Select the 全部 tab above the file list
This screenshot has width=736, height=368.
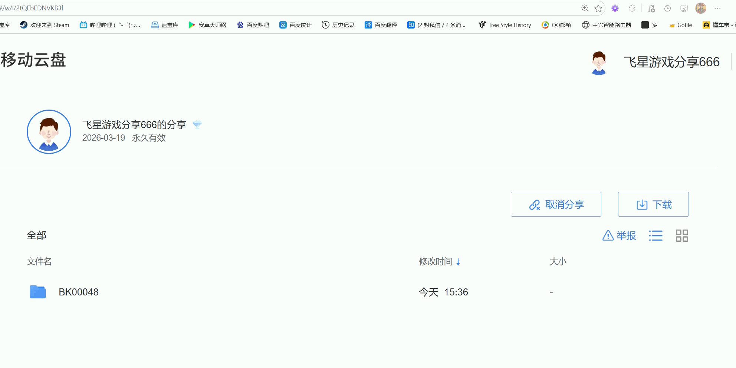36,235
